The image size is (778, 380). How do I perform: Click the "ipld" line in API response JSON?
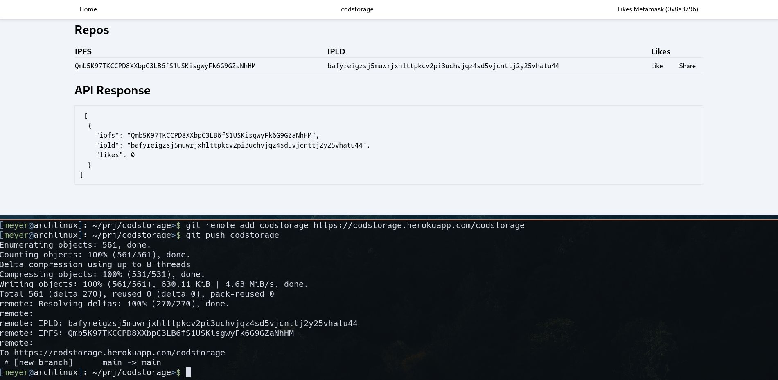[x=233, y=145]
